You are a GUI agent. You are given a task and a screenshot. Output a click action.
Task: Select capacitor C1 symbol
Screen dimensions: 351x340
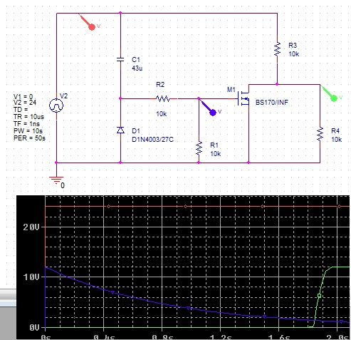click(120, 59)
